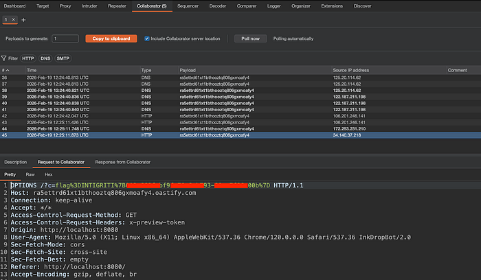The width and height of the screenshot is (481, 280).
Task: Focus the Payloads to generate field
Action: [65, 38]
